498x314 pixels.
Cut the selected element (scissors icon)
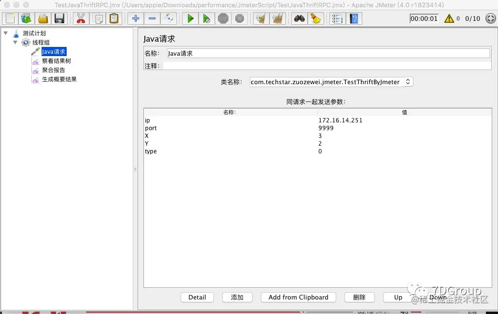(82, 18)
